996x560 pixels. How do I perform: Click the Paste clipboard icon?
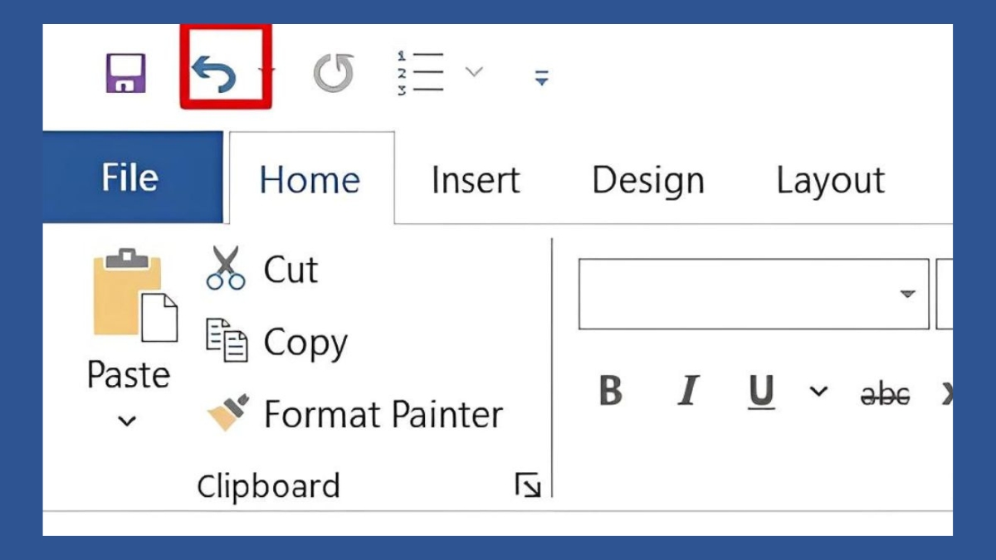(135, 295)
